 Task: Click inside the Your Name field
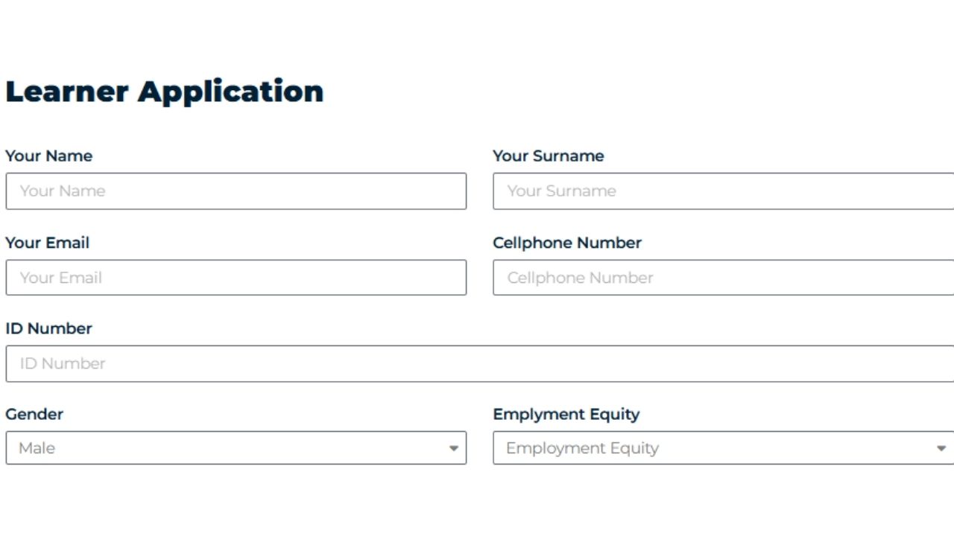click(236, 191)
